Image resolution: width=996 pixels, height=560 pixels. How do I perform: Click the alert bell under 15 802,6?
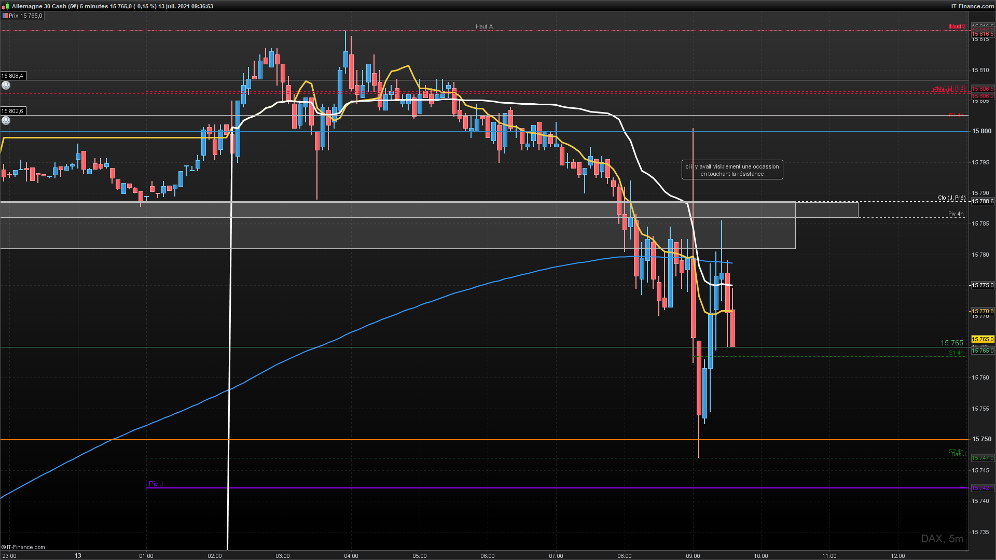pos(6,120)
